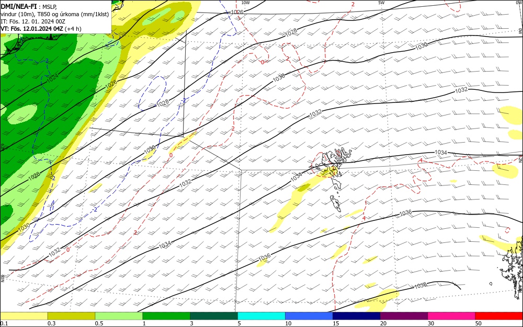Pick the blue 10–15 legend color band
523x327 pixels.
coord(309,316)
